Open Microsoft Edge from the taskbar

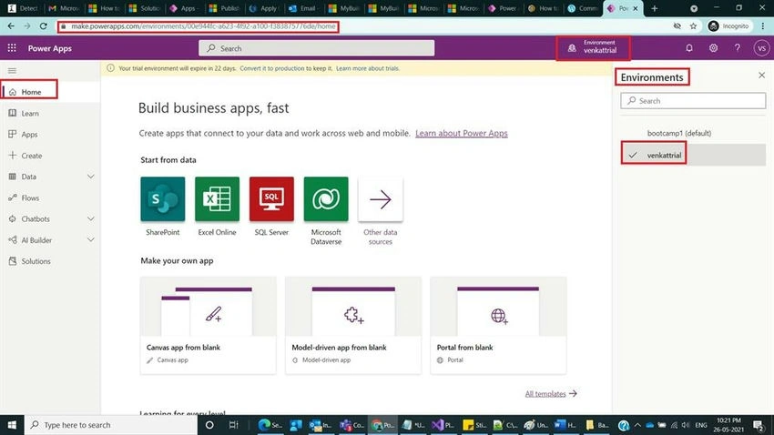pos(270,425)
